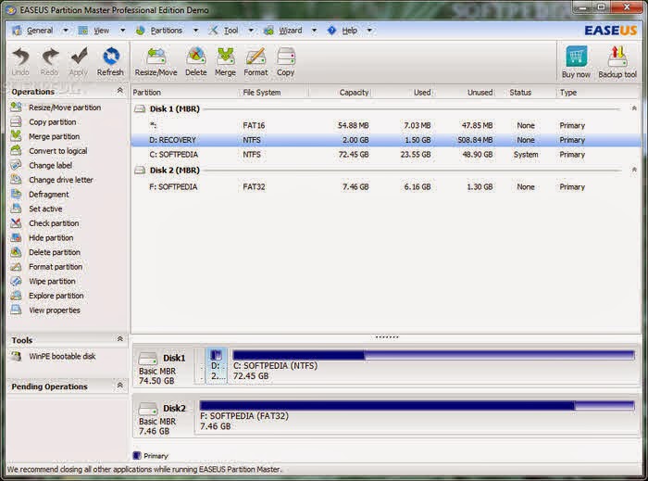The width and height of the screenshot is (648, 481).
Task: Click the Disk1 Basic MBR label
Action: click(x=157, y=371)
